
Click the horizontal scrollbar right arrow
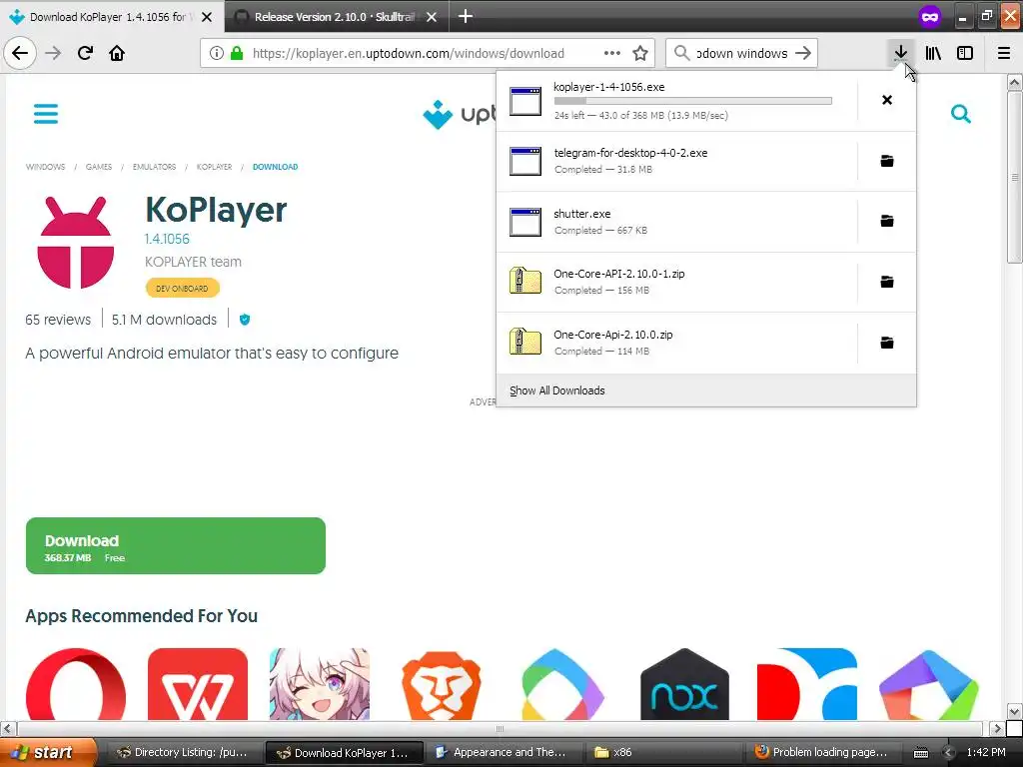click(996, 728)
